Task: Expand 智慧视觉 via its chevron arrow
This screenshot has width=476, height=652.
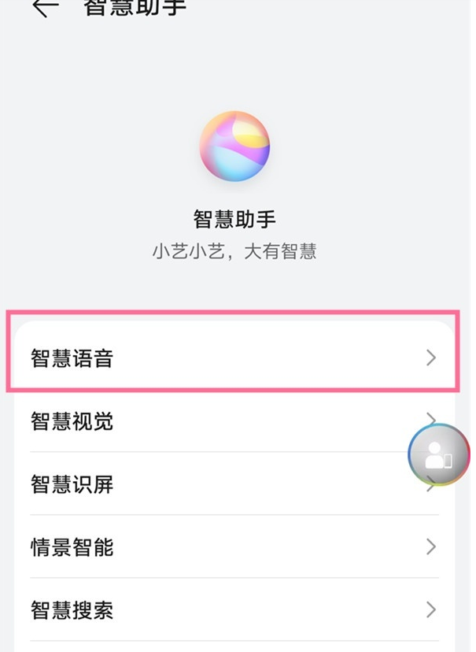Action: click(x=431, y=418)
